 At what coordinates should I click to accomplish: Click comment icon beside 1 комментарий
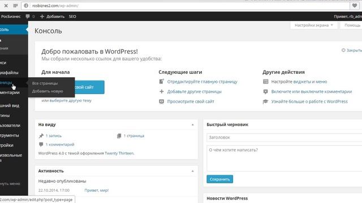point(41,144)
